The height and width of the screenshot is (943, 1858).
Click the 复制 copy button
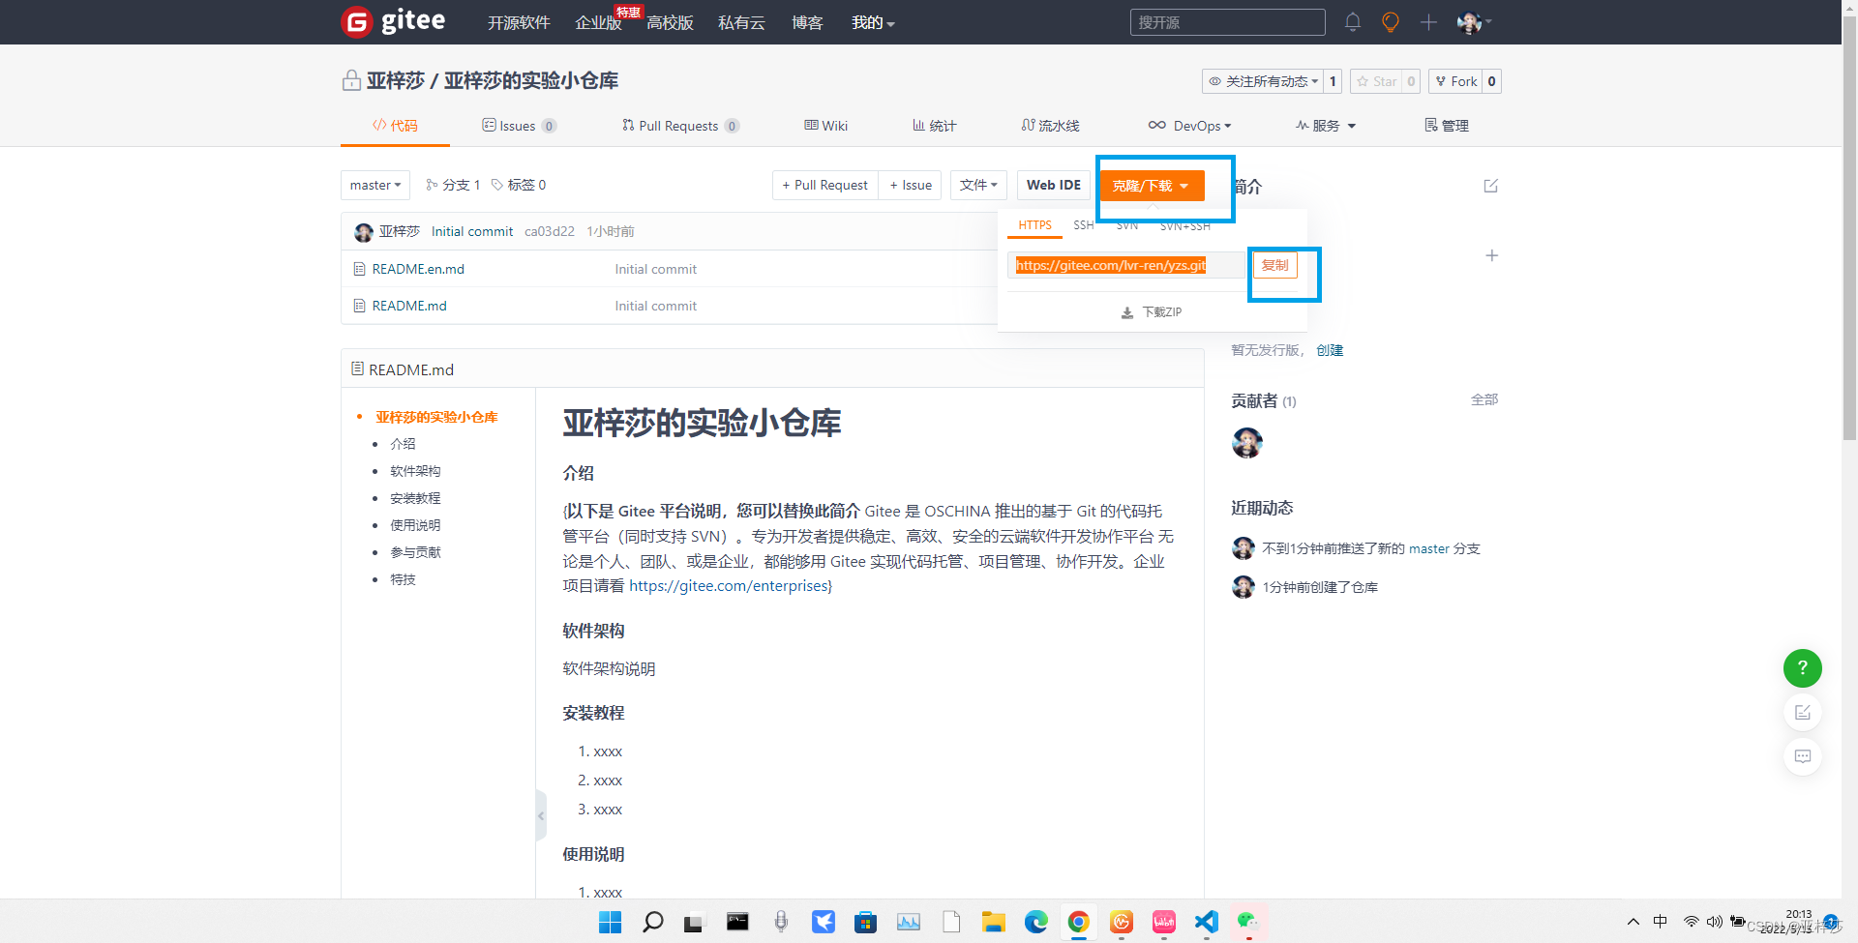(1274, 265)
